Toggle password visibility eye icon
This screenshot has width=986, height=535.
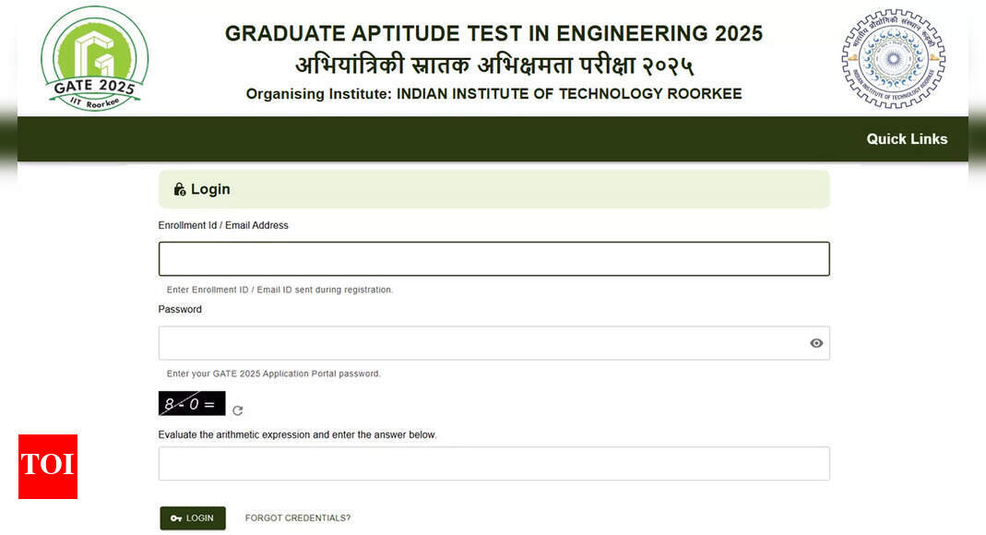coord(816,343)
